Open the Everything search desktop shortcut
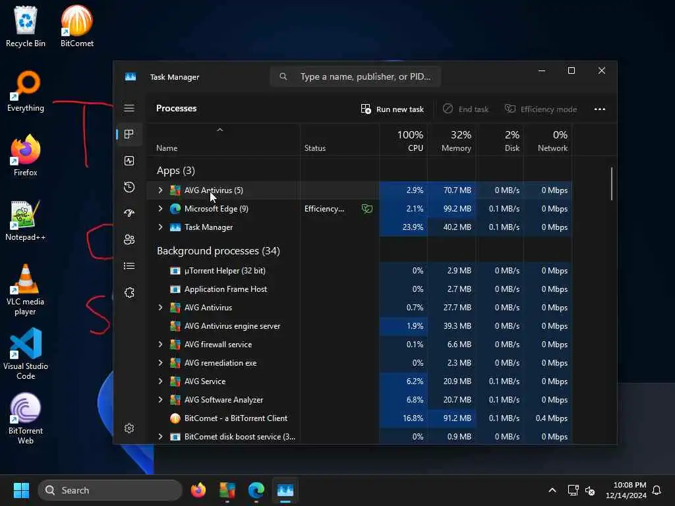Image resolution: width=675 pixels, height=506 pixels. tap(26, 91)
